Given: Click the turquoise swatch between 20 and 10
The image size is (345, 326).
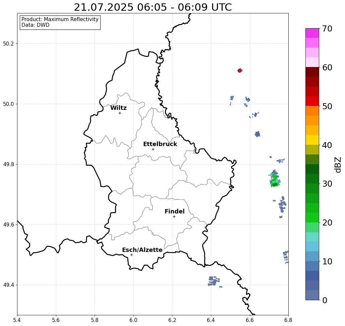Looking at the screenshot, I should click(x=312, y=237).
